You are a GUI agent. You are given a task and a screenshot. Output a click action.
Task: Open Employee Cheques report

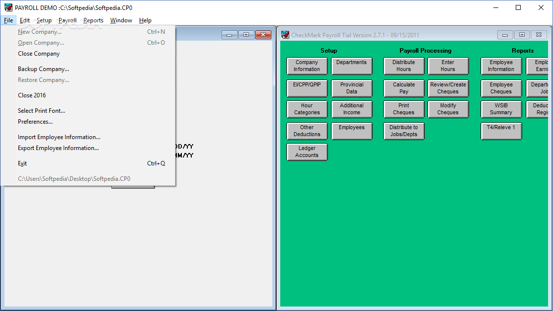point(501,88)
